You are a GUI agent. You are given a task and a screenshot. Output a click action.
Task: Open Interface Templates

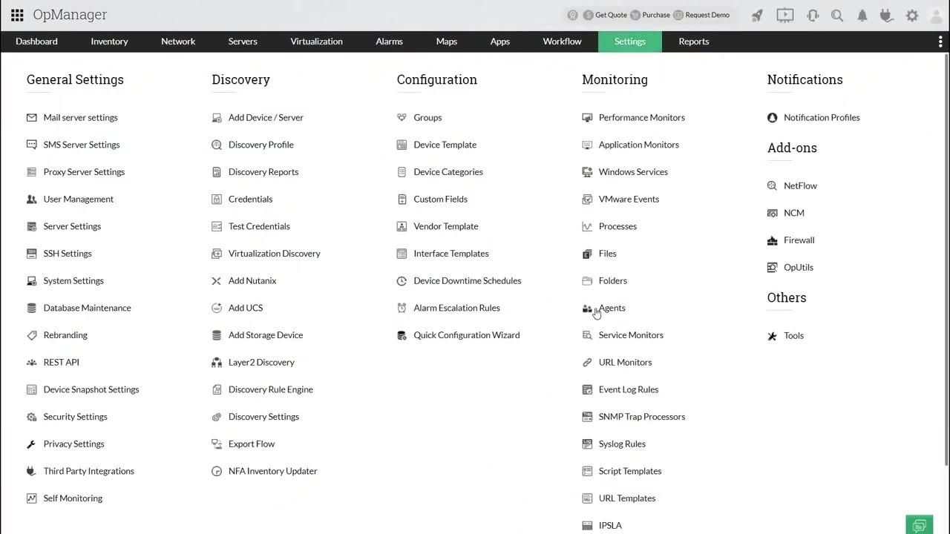(451, 254)
